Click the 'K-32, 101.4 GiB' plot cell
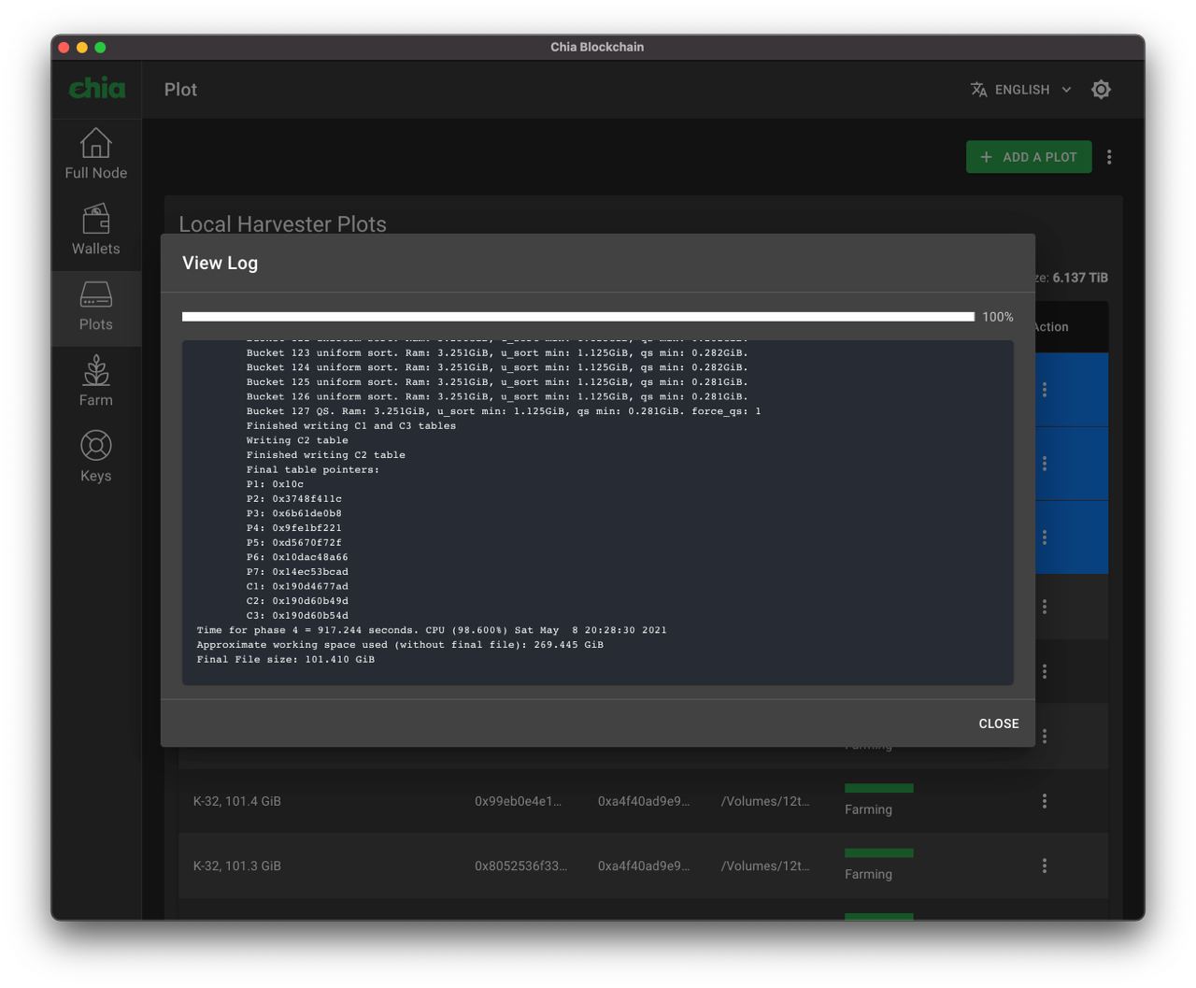1196x988 pixels. 237,801
